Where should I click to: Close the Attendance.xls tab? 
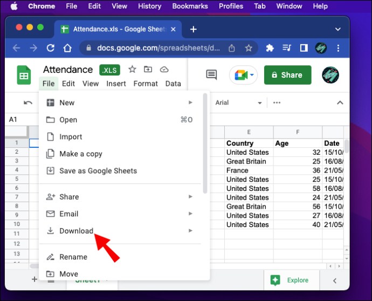[173, 29]
